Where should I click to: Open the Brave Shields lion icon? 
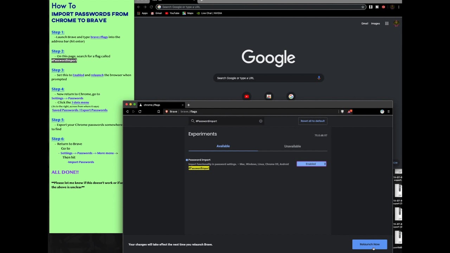click(342, 111)
